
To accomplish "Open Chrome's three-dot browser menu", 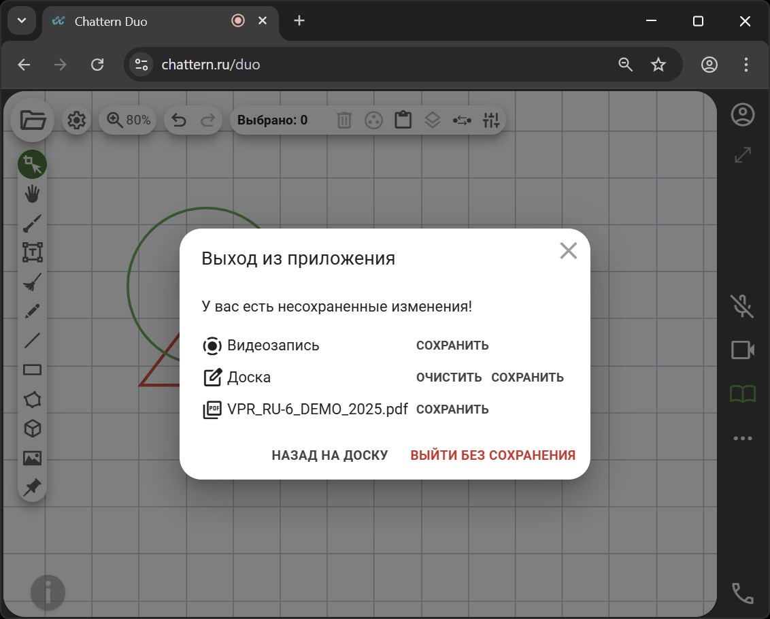I will pos(746,64).
